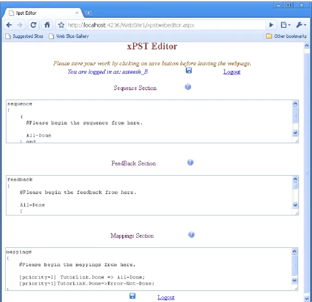
Task: Click the main page scrollbar thumb
Action: point(306,173)
